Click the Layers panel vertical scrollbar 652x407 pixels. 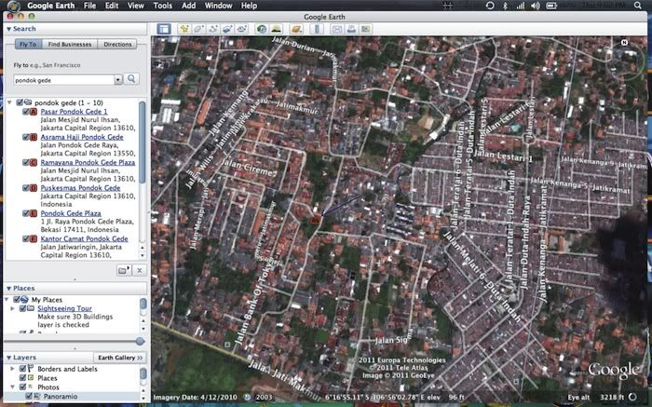[143, 373]
